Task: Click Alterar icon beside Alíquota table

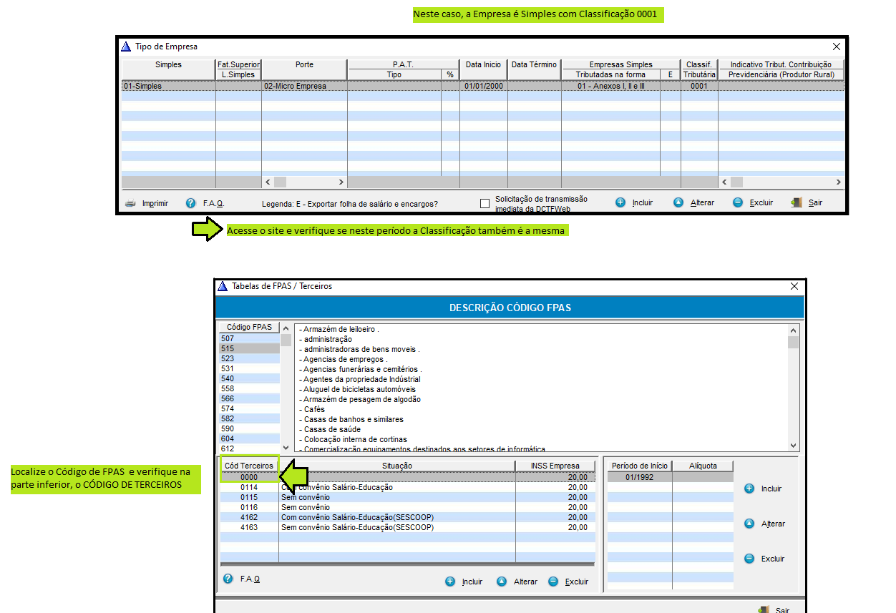Action: pos(749,524)
